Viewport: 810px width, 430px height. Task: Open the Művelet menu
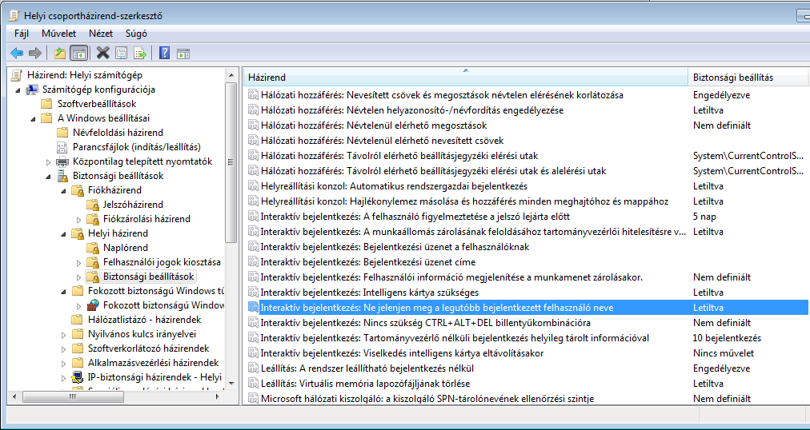click(x=59, y=34)
